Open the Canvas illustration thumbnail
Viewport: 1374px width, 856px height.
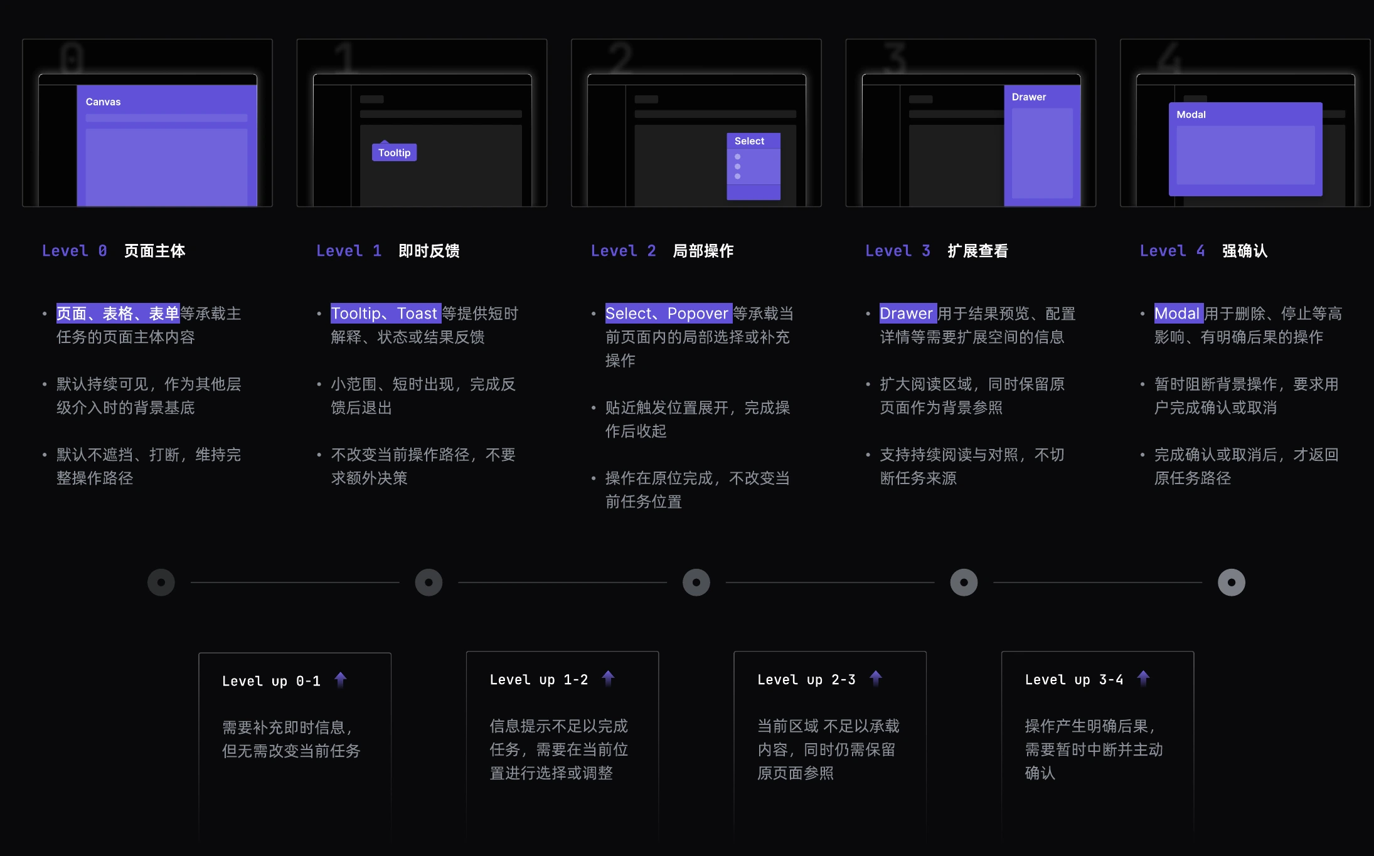point(147,123)
